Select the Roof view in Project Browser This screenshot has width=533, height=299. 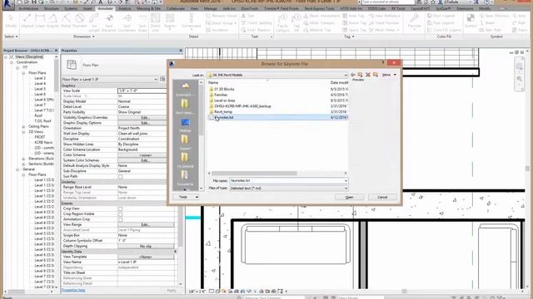click(x=38, y=115)
